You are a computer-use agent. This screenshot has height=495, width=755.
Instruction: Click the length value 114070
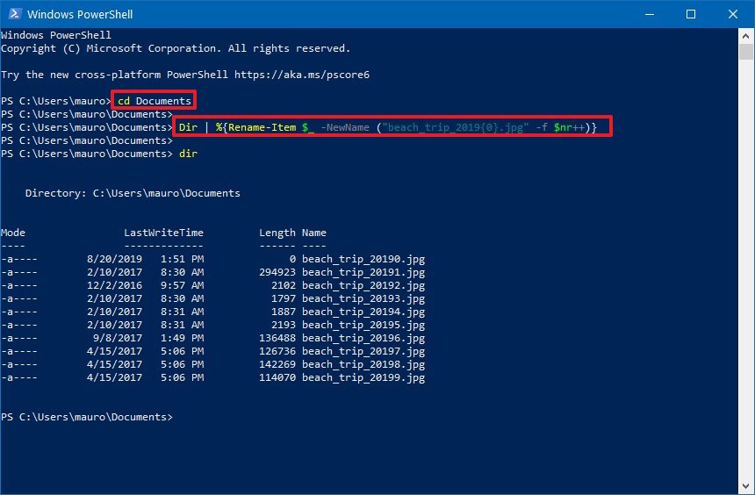pos(277,377)
